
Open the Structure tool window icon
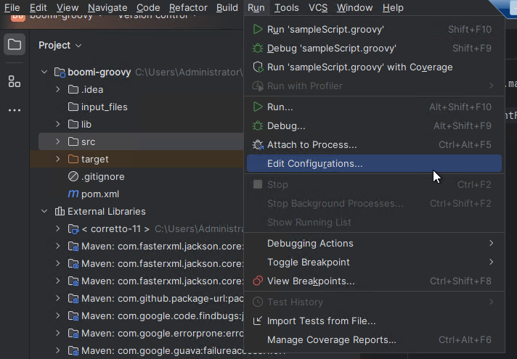[15, 81]
